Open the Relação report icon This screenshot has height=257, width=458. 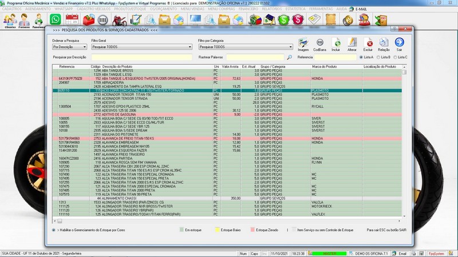(384, 42)
